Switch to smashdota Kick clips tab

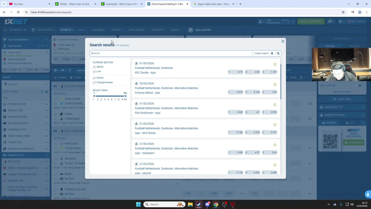122,4
